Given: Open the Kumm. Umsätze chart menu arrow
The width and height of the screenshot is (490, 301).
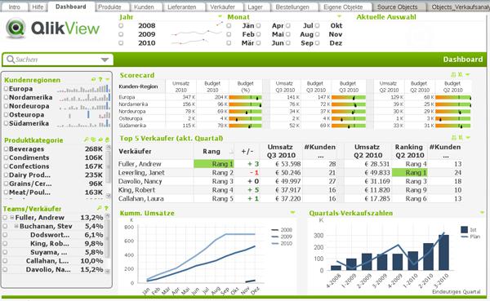Looking at the screenshot, I should tap(293, 213).
